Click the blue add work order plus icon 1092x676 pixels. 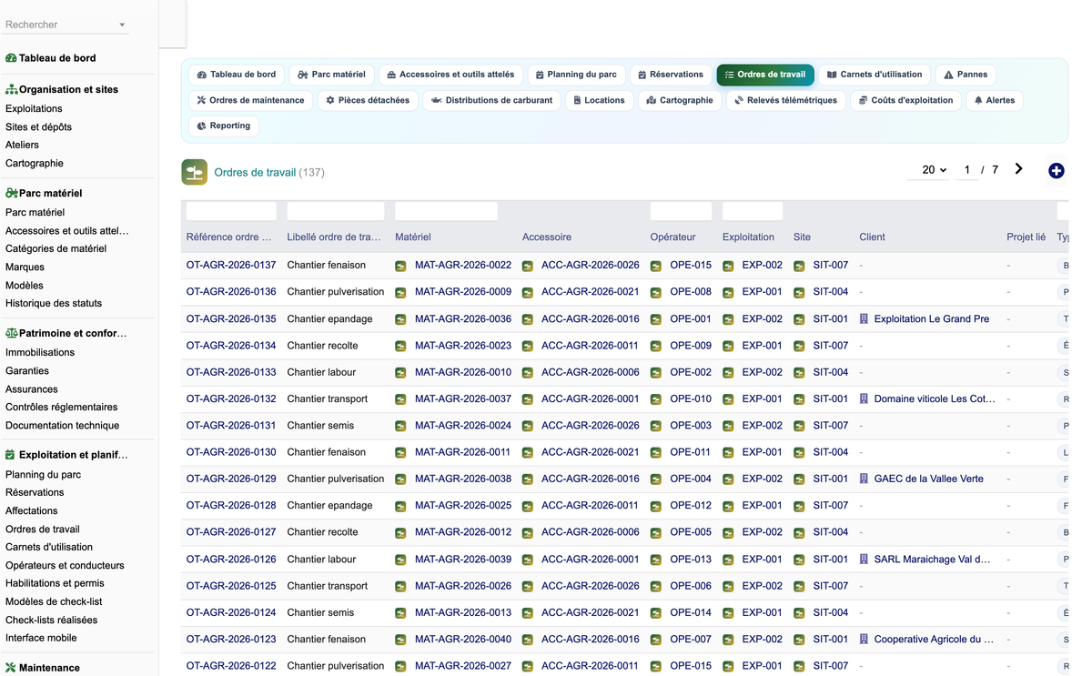click(1056, 170)
